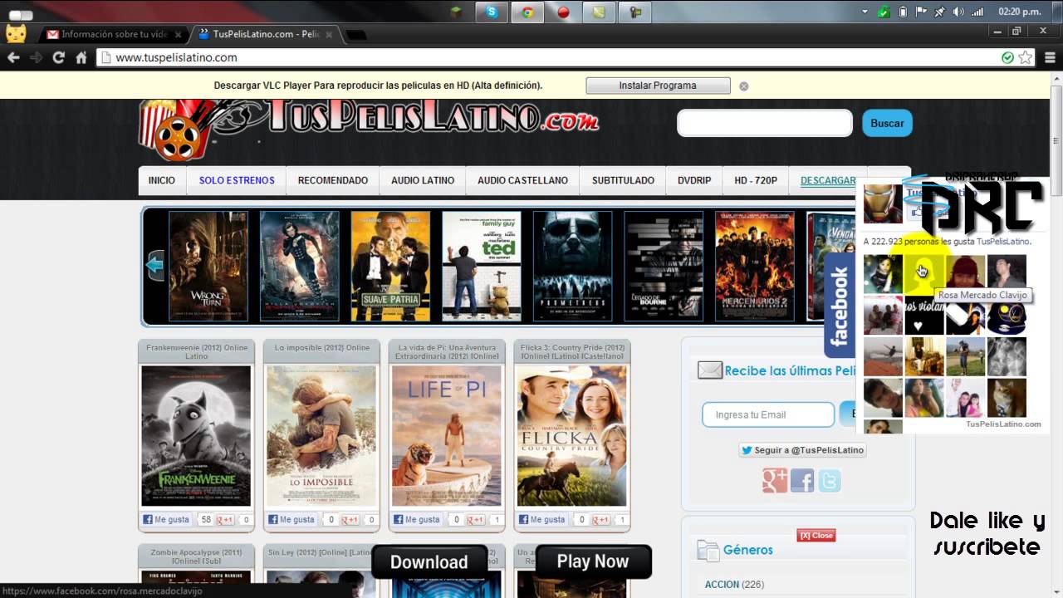Open the Facebook social icon below Seguir button
This screenshot has width=1063, height=598.
click(802, 480)
